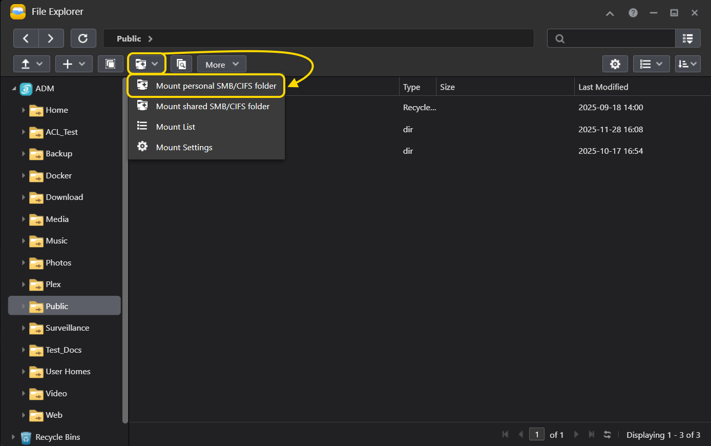Open the create new plus dropdown

(74, 64)
